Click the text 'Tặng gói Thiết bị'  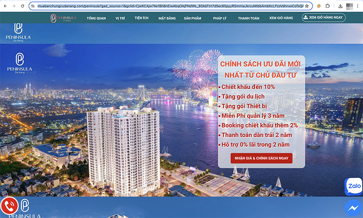[x=244, y=106]
